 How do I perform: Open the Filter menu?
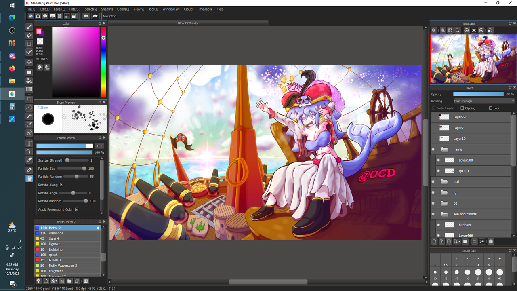(75, 9)
